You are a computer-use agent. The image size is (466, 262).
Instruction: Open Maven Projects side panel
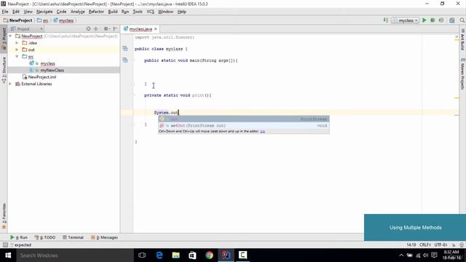tap(463, 74)
